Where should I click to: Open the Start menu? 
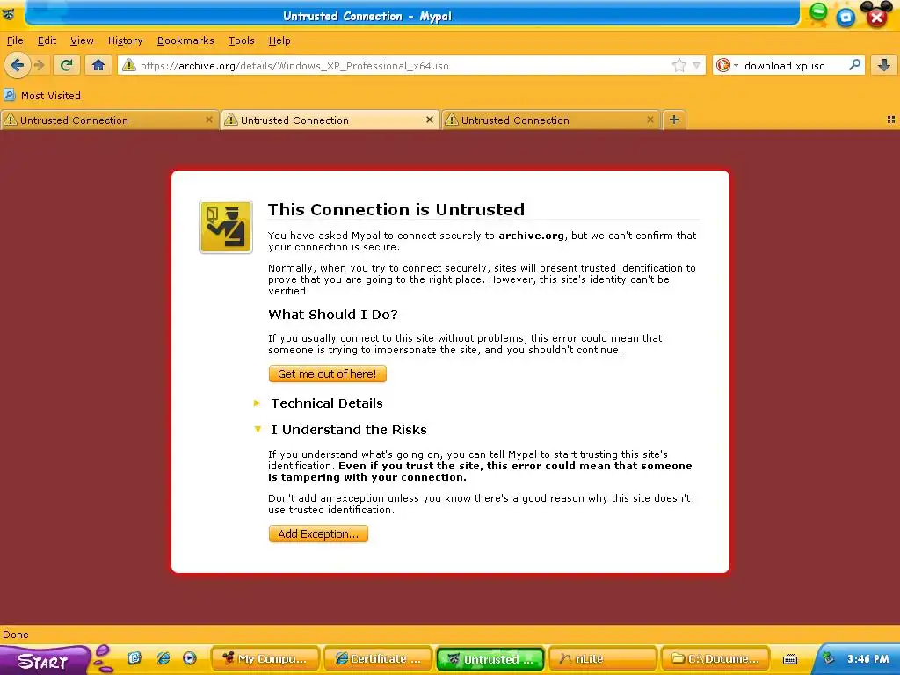pos(45,661)
